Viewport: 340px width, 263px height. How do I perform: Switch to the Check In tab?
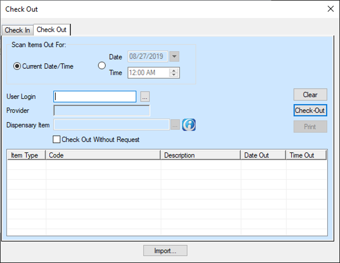click(x=17, y=30)
